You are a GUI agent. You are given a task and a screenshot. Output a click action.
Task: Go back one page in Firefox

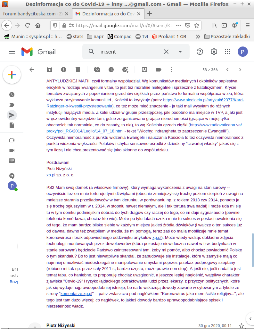pos(7,25)
